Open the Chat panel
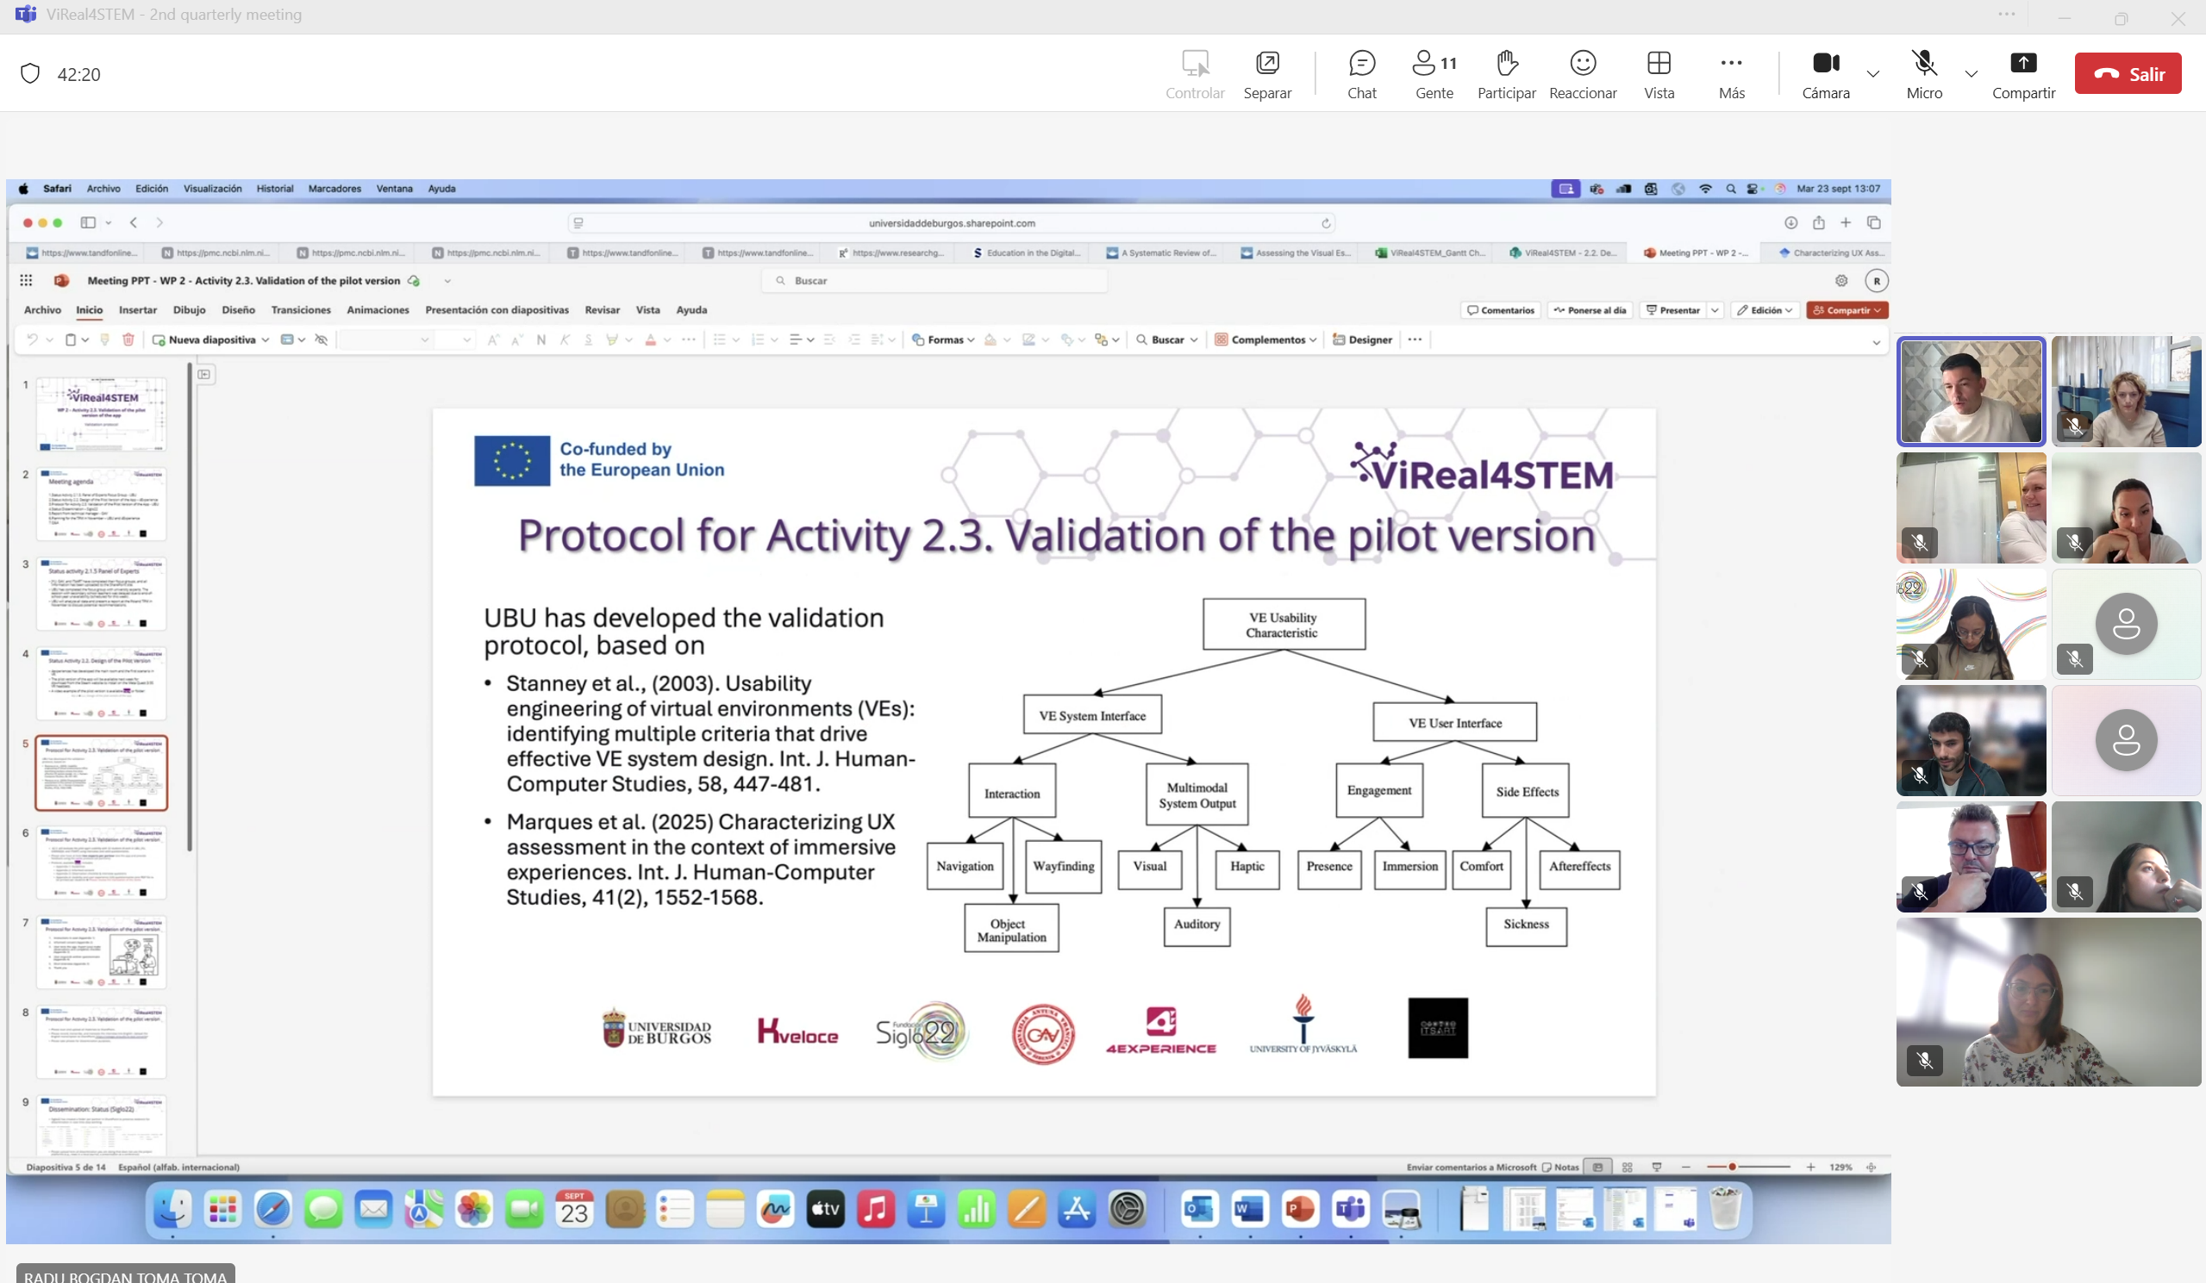Image resolution: width=2206 pixels, height=1283 pixels. tap(1361, 73)
